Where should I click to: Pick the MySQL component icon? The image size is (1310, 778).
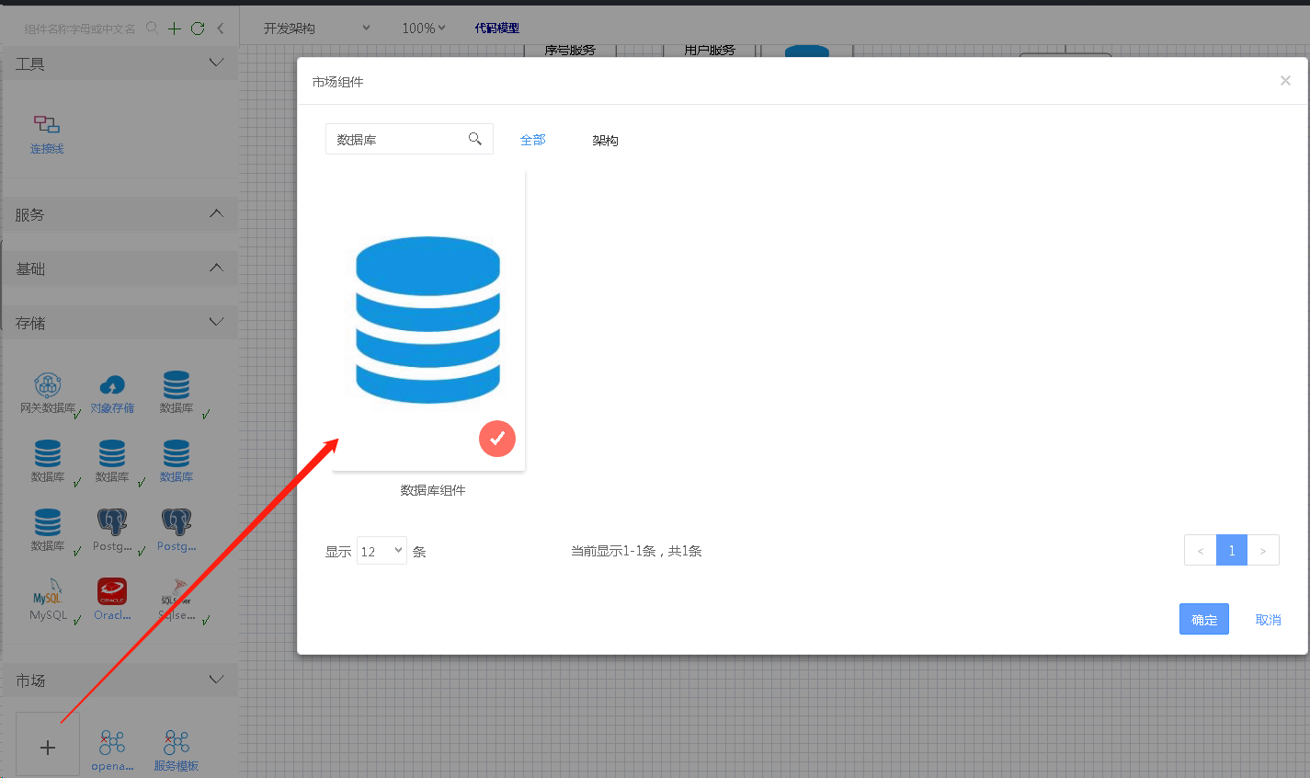48,593
